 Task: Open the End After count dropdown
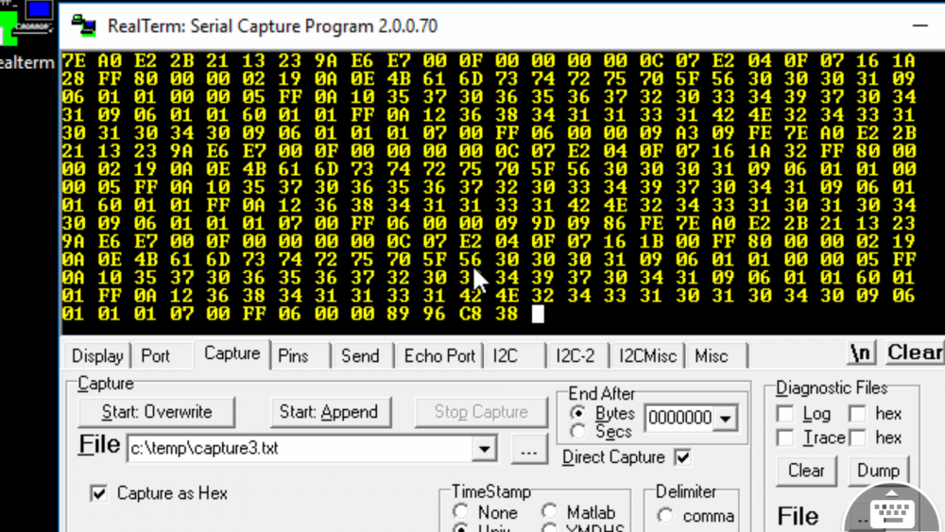click(x=726, y=419)
